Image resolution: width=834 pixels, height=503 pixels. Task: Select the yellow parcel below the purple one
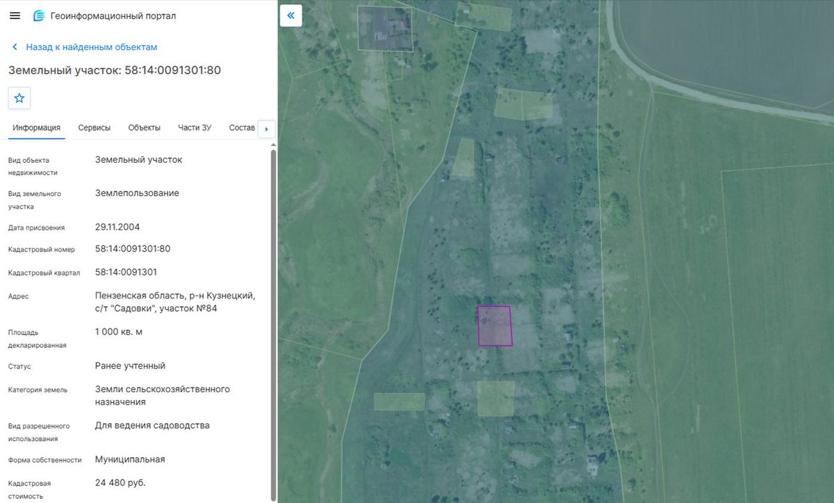[x=496, y=399]
